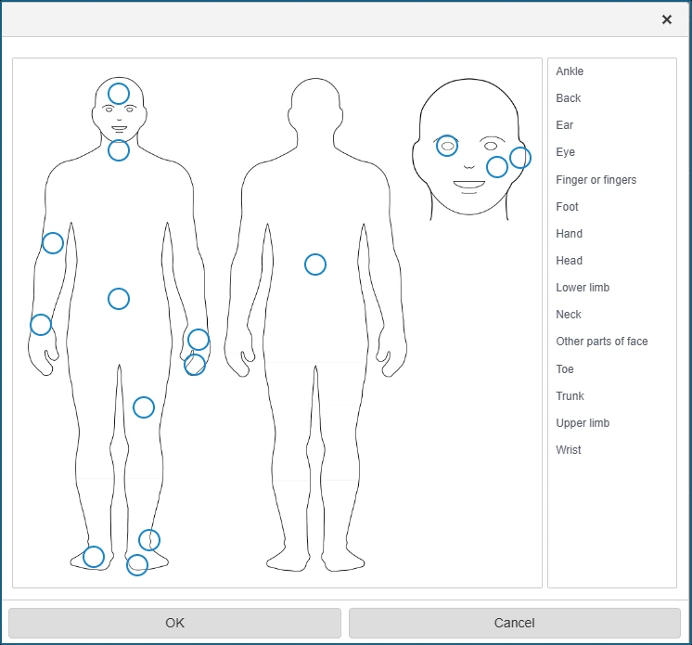
Task: Select Other parts of face entry
Action: click(602, 342)
